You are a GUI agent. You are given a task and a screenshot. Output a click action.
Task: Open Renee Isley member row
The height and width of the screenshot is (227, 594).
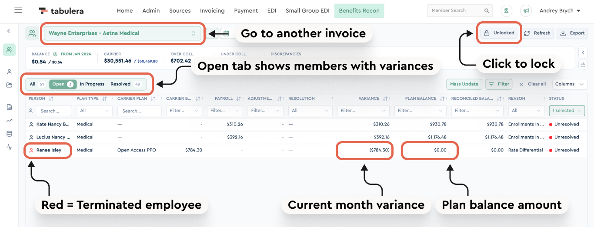[x=49, y=150]
